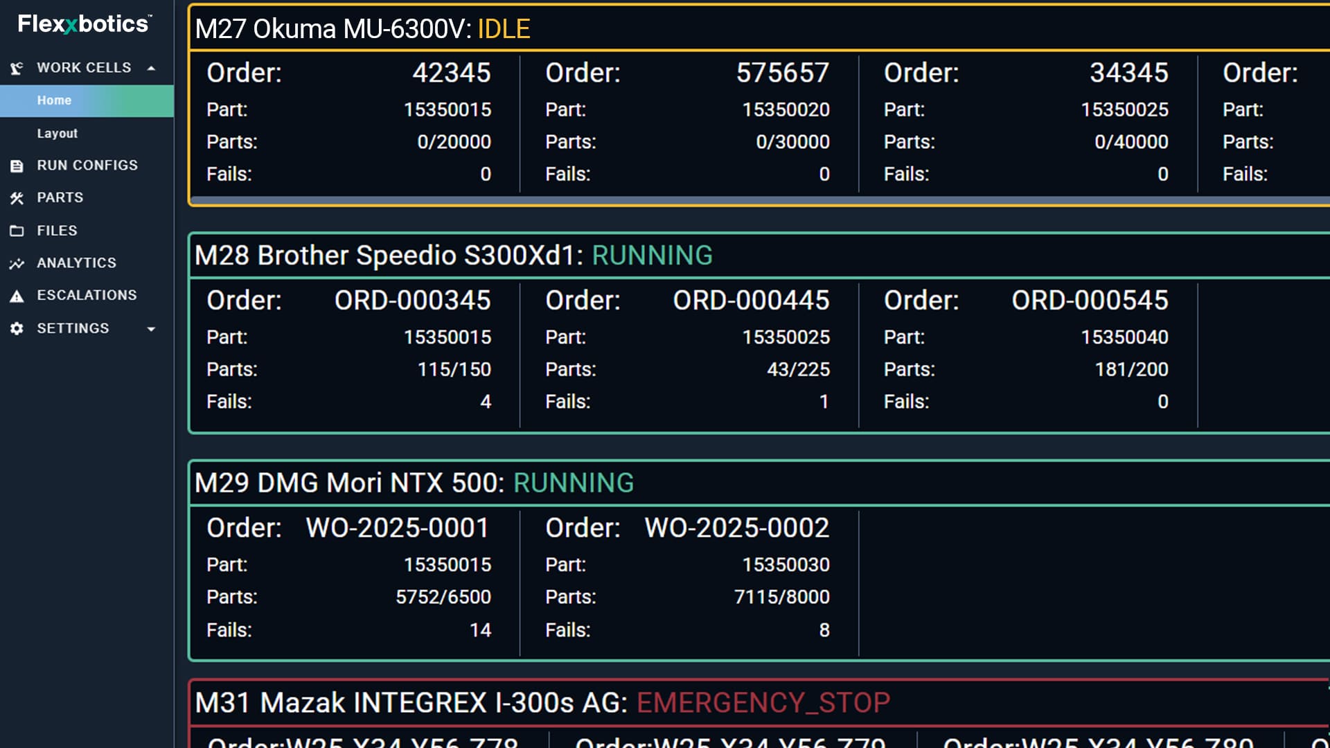Image resolution: width=1330 pixels, height=748 pixels.
Task: Click parts count 43/225
Action: (799, 370)
